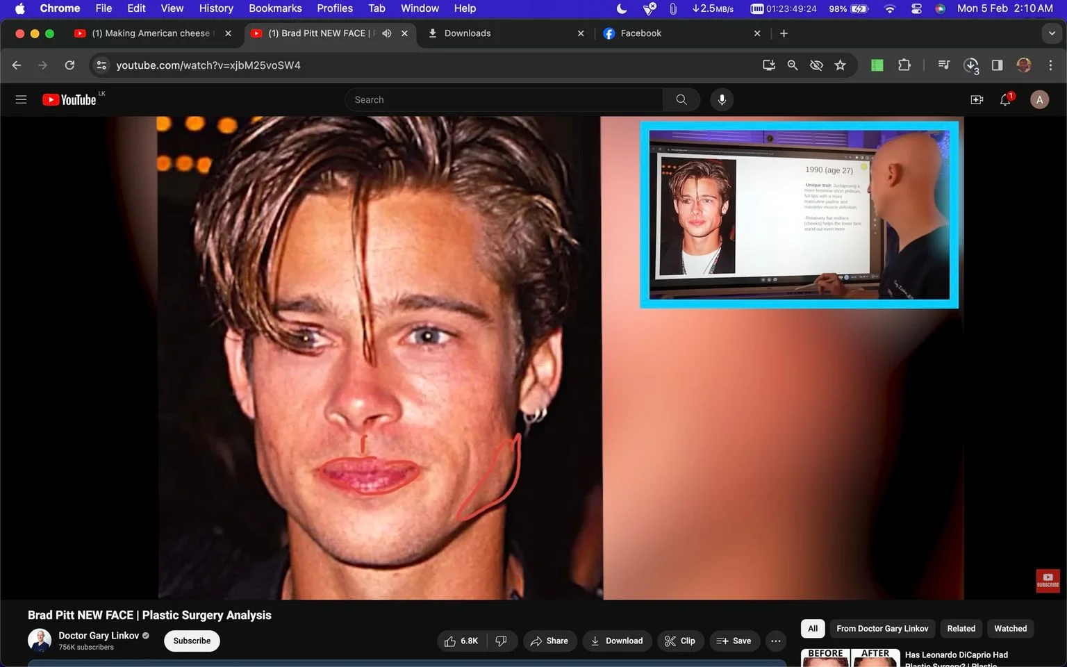Screen dimensions: 1067x667
Task: Open the History menu in the menu bar
Action: click(216, 8)
